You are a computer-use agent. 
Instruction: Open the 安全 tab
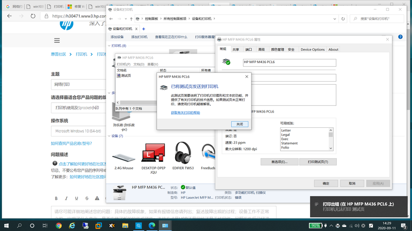tap(291, 49)
